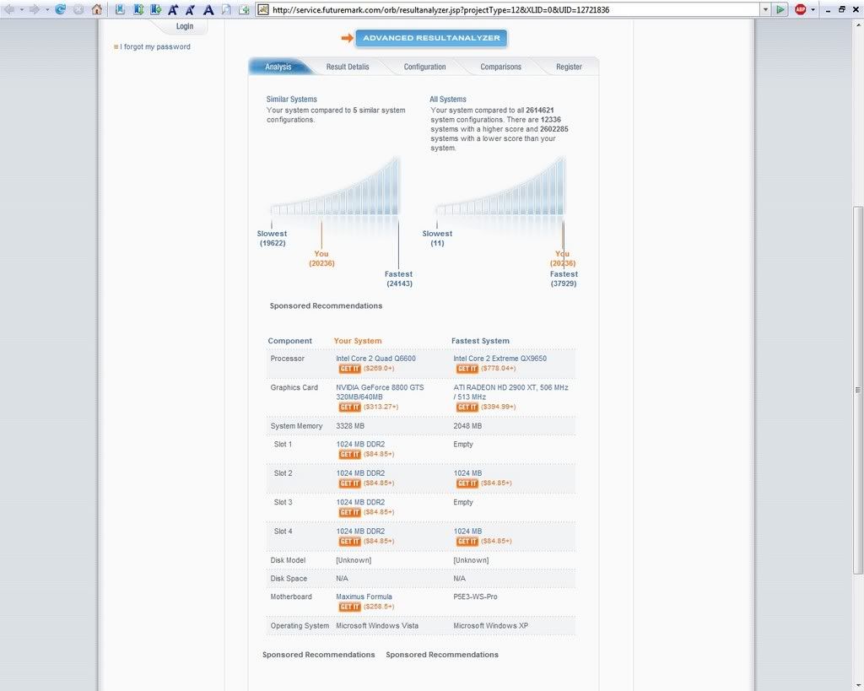Viewport: 864px width, 691px height.
Task: Click GET IT for ATI RADEON HD 2900 XT
Action: click(467, 408)
